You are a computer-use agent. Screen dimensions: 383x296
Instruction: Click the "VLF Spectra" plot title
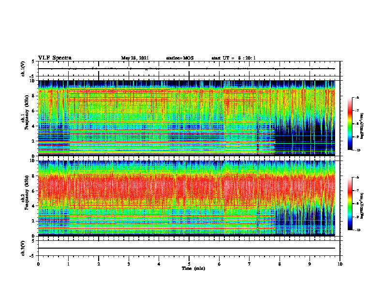[55, 58]
